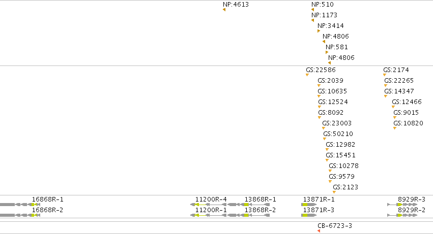Click the GS:14347 label

399,91
